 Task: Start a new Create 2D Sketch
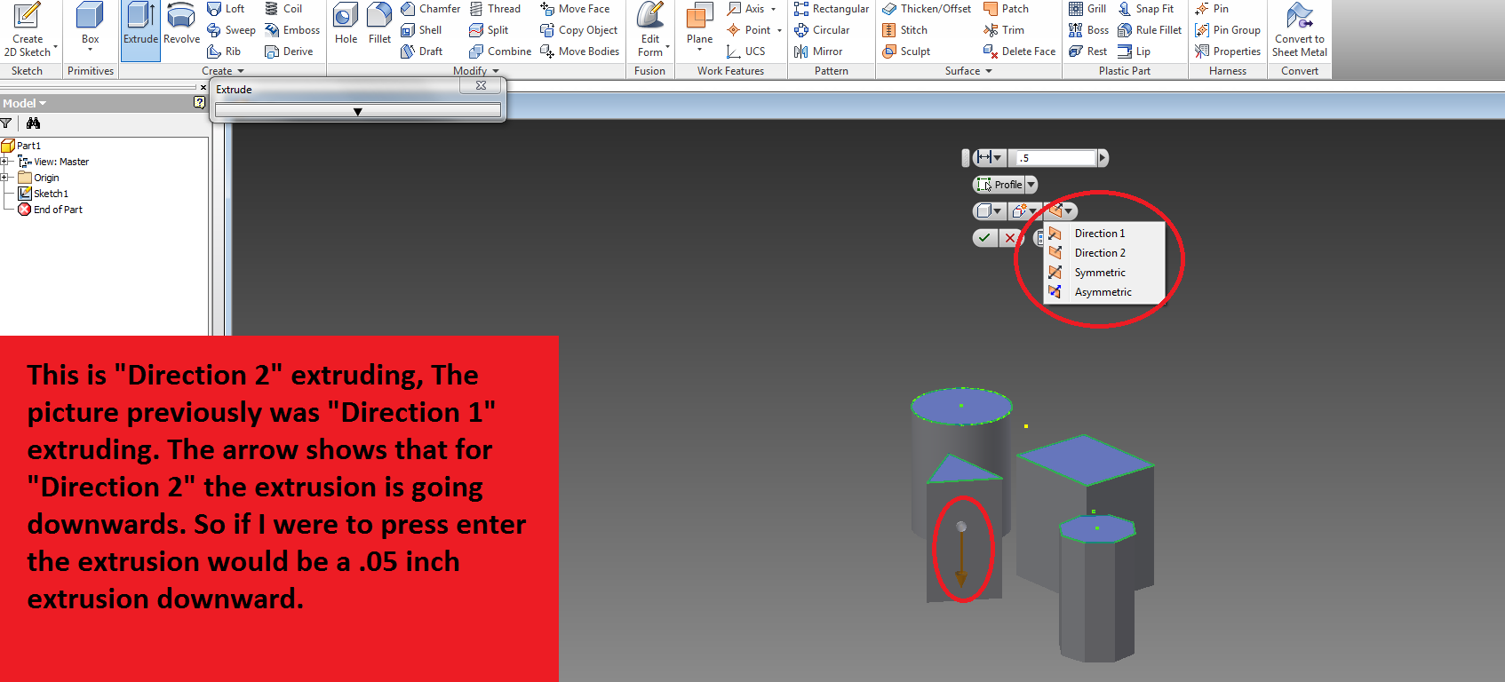pos(28,29)
